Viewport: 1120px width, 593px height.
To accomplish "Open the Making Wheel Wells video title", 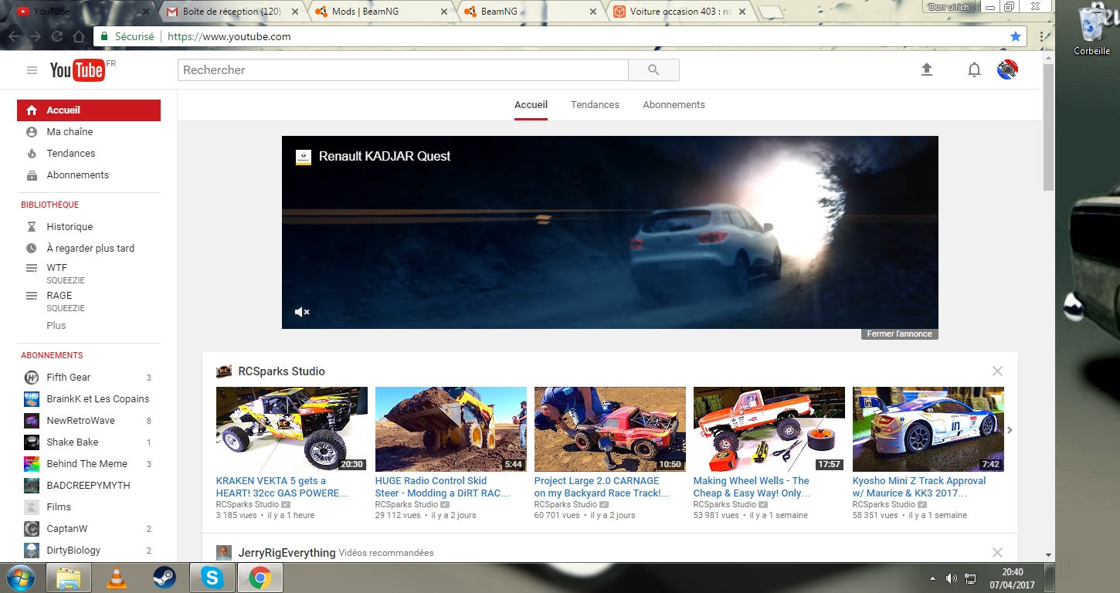I will click(752, 486).
